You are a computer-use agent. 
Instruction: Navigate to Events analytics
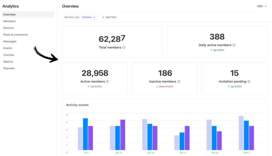[x=8, y=48]
